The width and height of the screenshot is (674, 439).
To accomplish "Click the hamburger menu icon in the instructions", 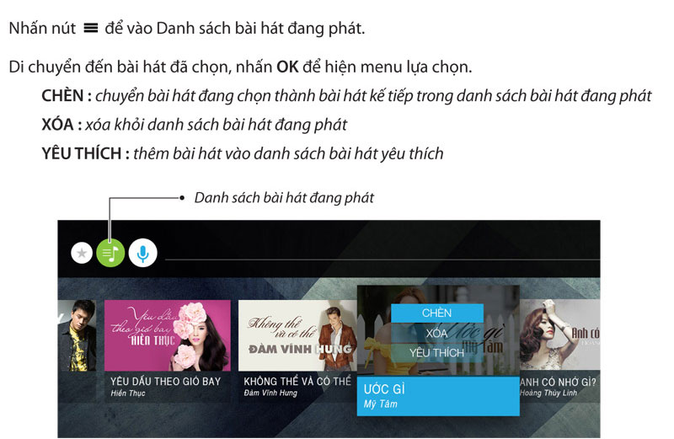I will coord(91,29).
